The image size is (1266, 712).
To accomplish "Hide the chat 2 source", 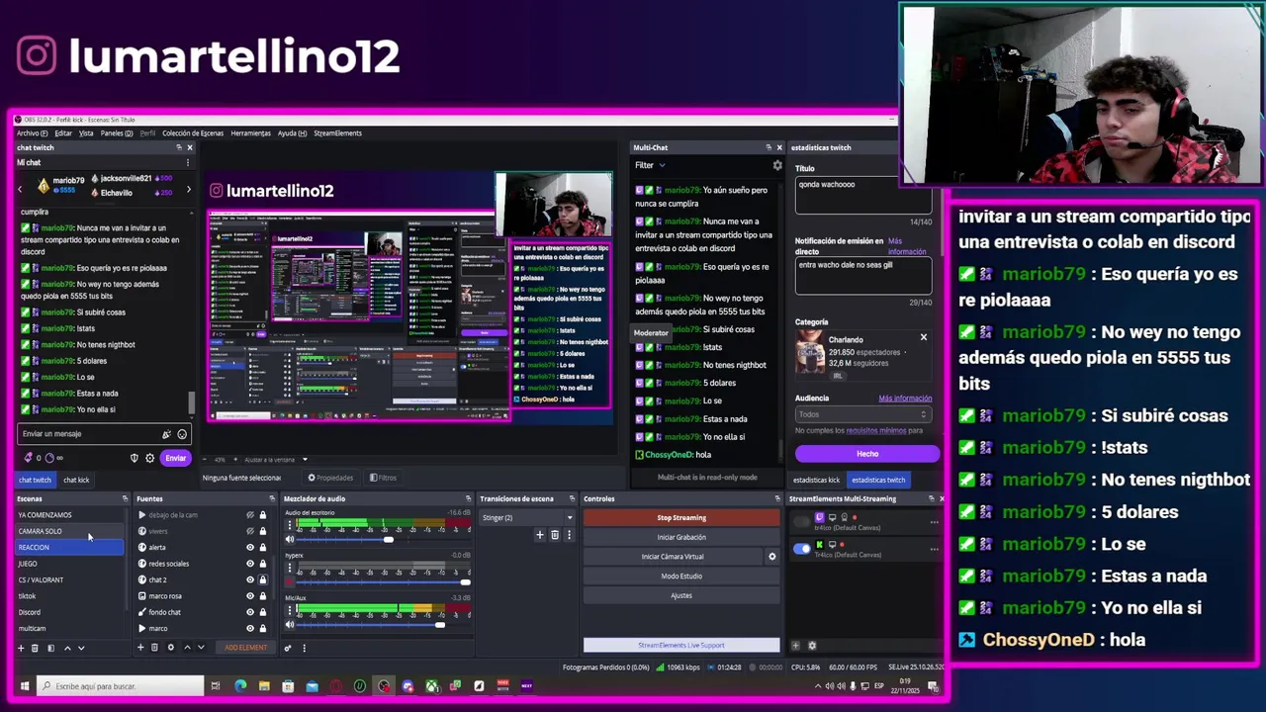I will [x=250, y=579].
